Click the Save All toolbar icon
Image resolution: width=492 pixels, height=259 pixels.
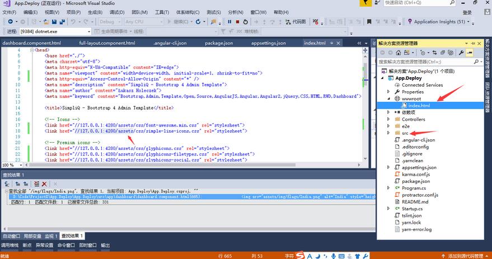62,22
